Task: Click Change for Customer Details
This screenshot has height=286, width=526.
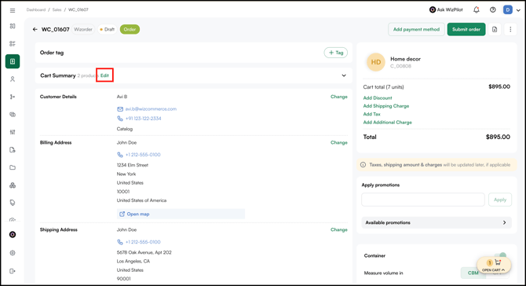Action: click(x=339, y=97)
